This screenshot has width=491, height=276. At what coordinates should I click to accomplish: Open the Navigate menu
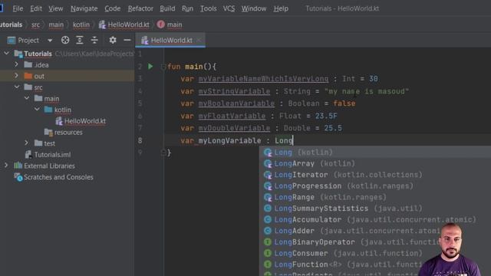84,8
